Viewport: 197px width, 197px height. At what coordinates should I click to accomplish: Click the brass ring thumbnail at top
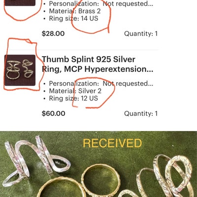tap(20, 3)
